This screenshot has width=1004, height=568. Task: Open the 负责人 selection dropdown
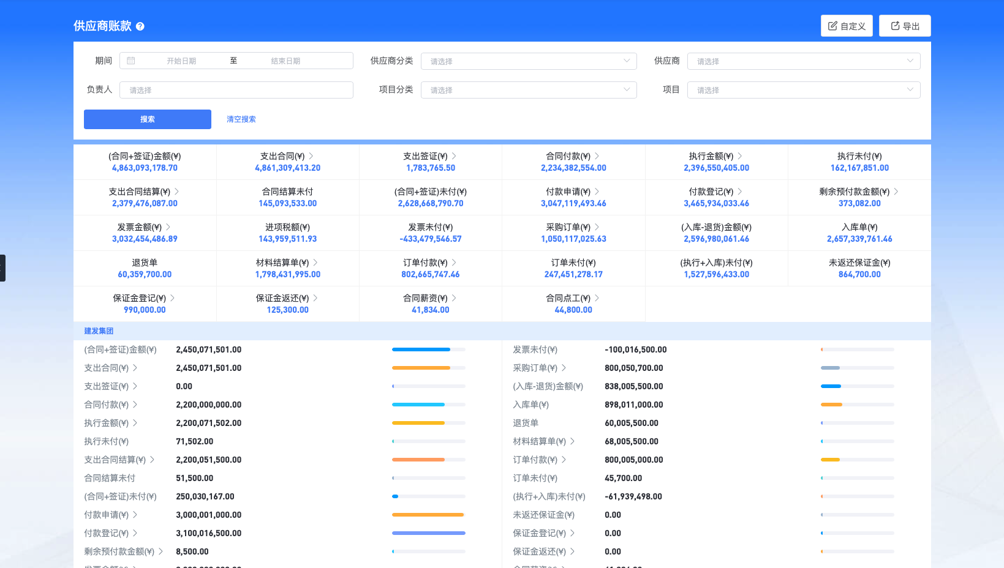(236, 89)
